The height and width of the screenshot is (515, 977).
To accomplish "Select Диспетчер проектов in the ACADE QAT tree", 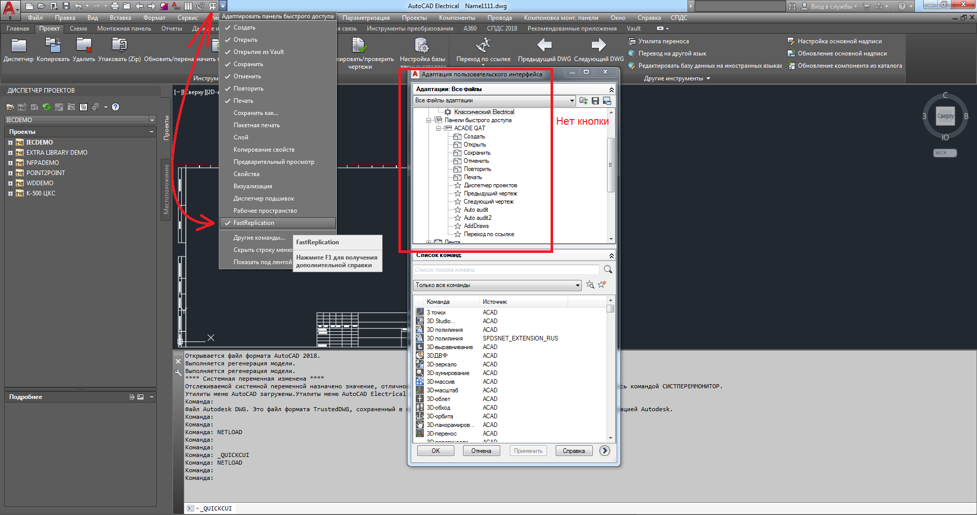I will 490,185.
